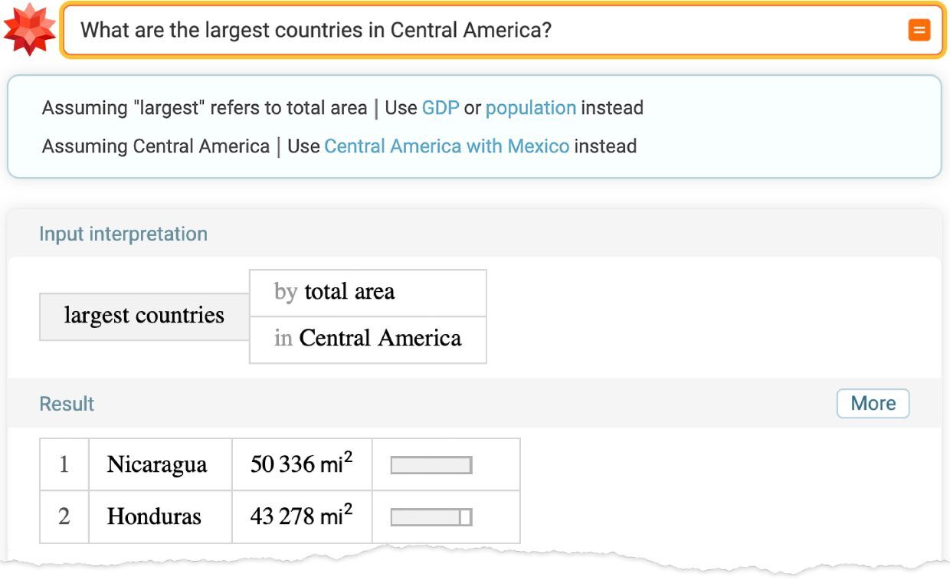
Task: Click the 'by total area' cell
Action: [368, 292]
